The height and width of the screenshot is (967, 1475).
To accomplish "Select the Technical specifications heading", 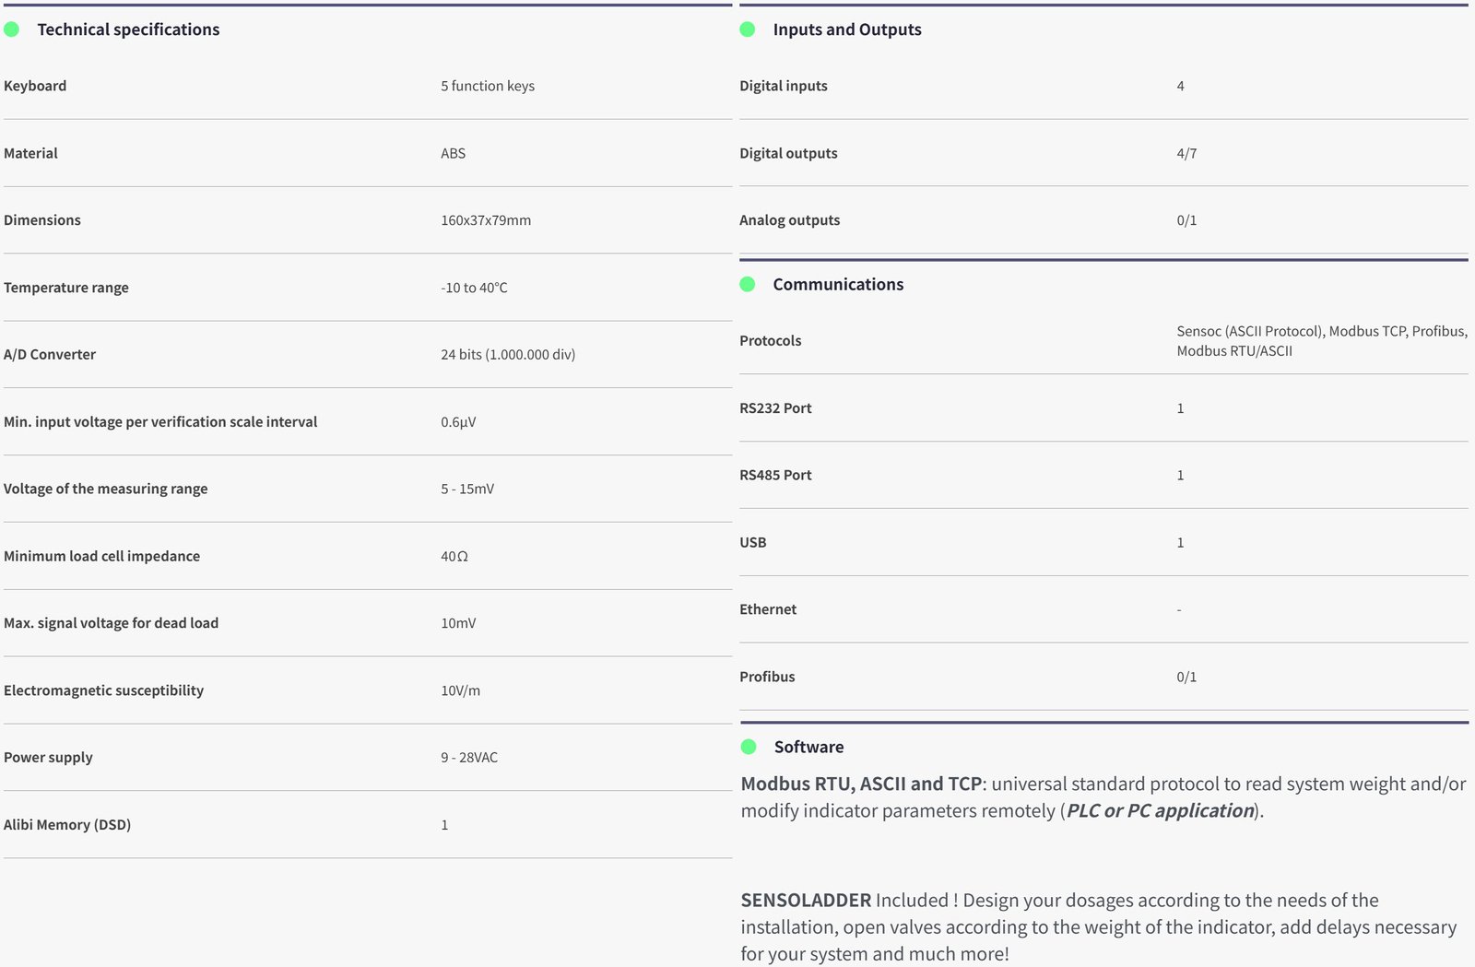I will (x=128, y=29).
